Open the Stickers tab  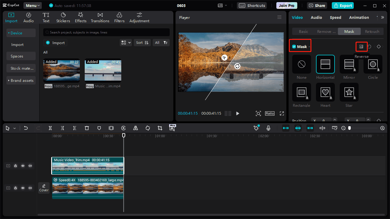click(63, 18)
